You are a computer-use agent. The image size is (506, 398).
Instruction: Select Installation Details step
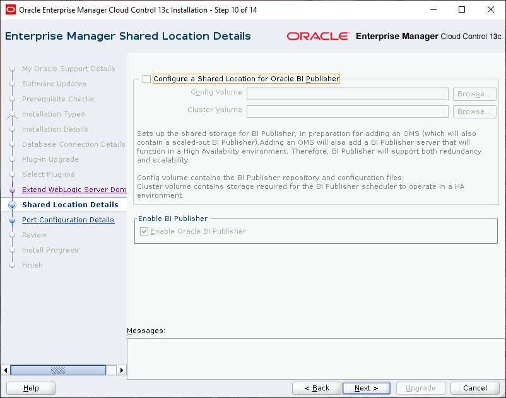[x=55, y=130]
